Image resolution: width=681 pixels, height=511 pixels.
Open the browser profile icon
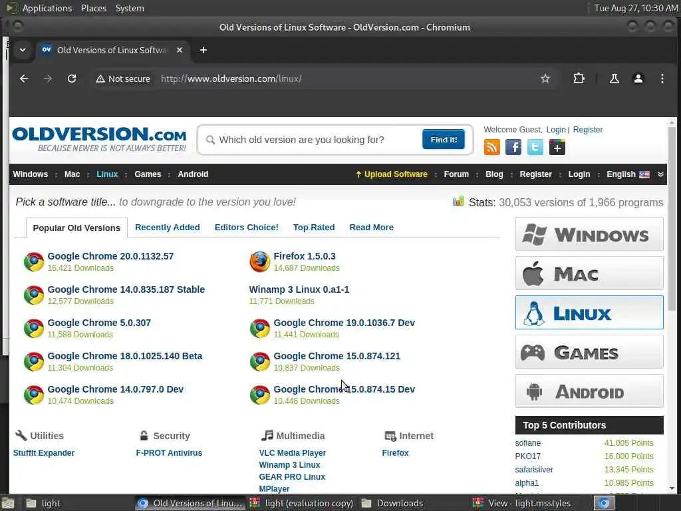point(638,79)
